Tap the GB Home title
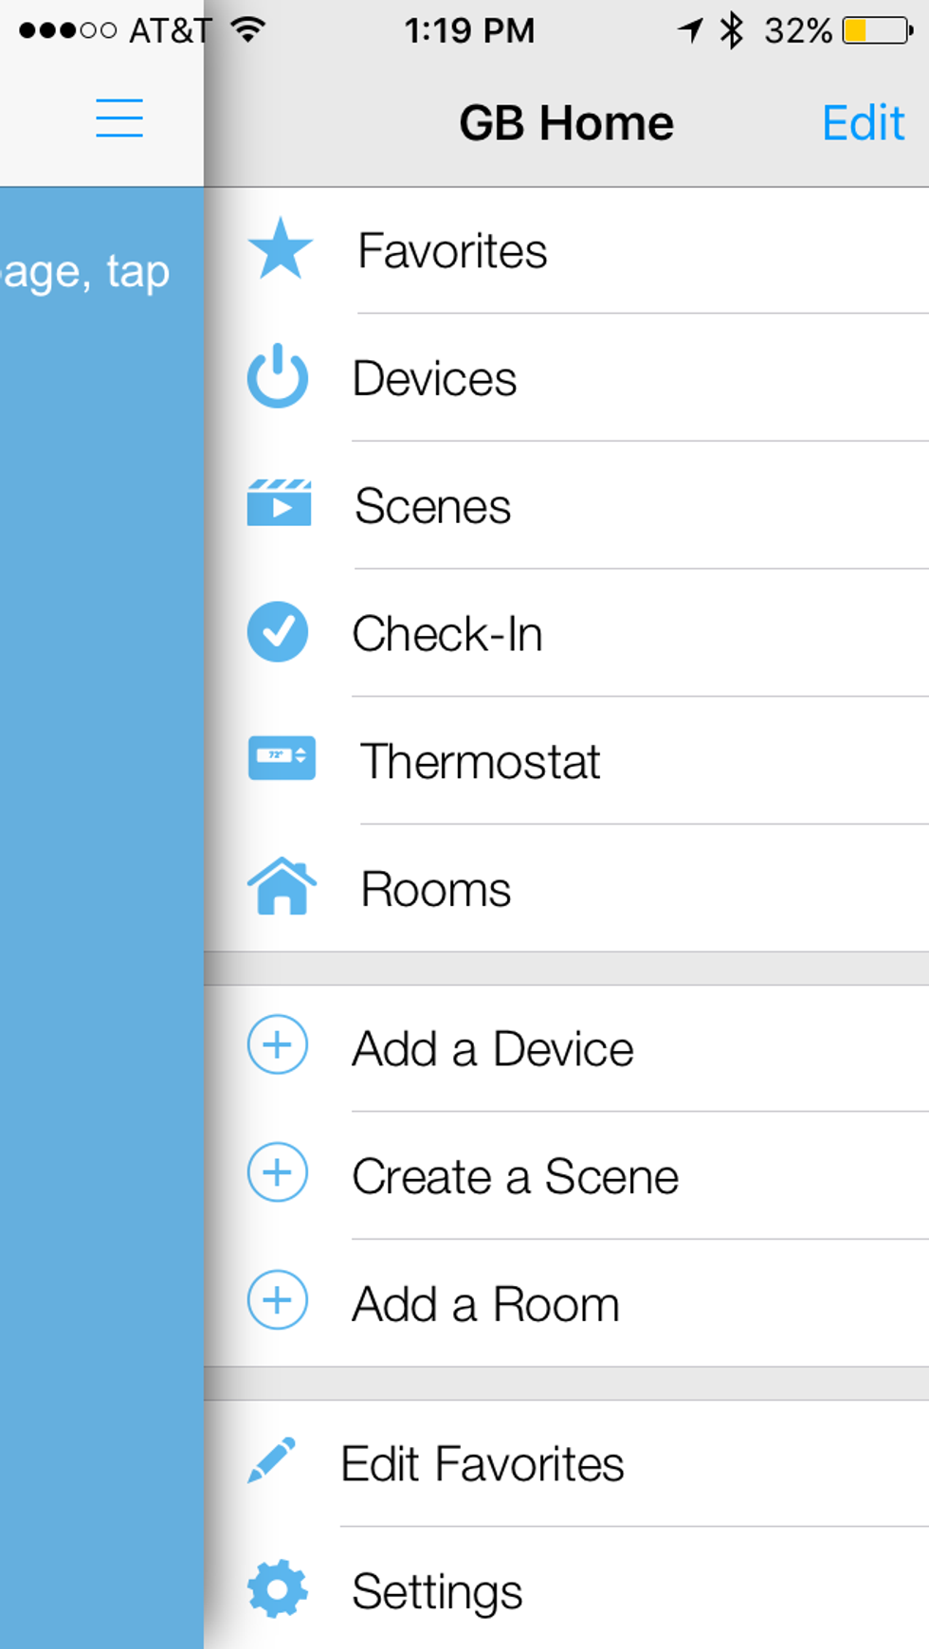Screen dimensions: 929x1649 (x=566, y=121)
